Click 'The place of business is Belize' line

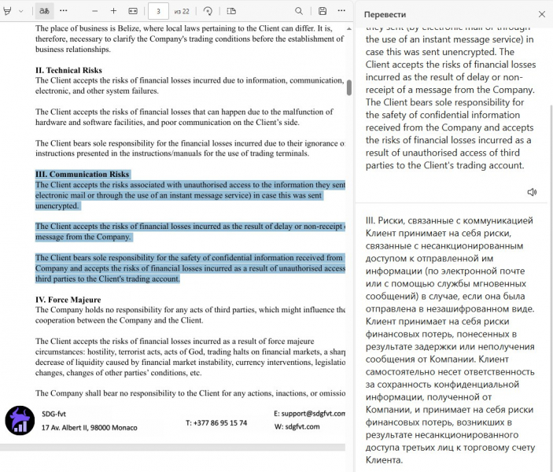pyautogui.click(x=184, y=28)
